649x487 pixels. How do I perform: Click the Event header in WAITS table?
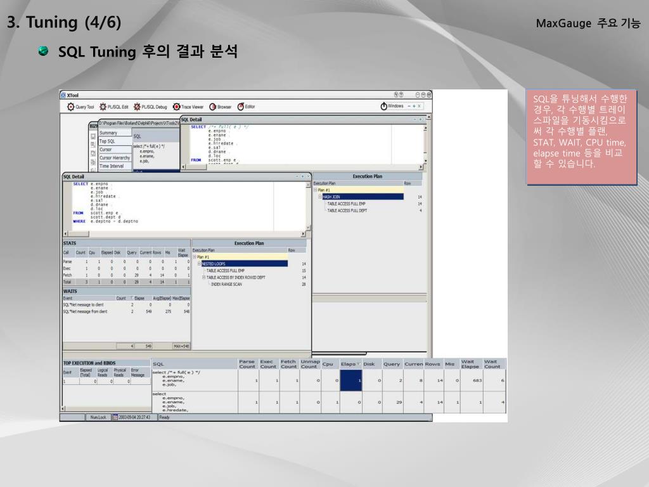pyautogui.click(x=89, y=298)
